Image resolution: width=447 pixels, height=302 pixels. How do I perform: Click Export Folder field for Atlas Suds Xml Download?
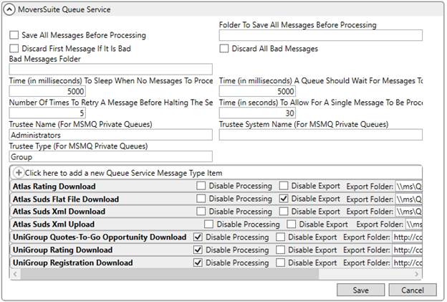[408, 212]
